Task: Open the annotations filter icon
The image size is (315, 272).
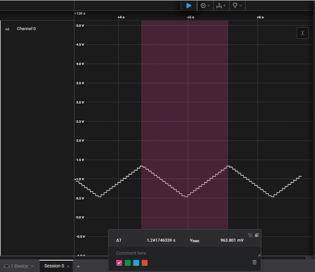Action: [x=235, y=6]
